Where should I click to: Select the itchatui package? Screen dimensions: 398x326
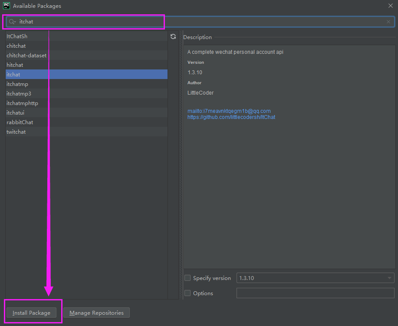coord(86,113)
